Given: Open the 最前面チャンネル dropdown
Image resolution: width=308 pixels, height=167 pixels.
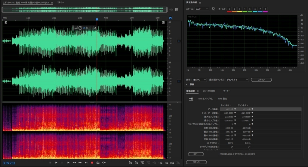Looking at the screenshot, I should click(237, 80).
